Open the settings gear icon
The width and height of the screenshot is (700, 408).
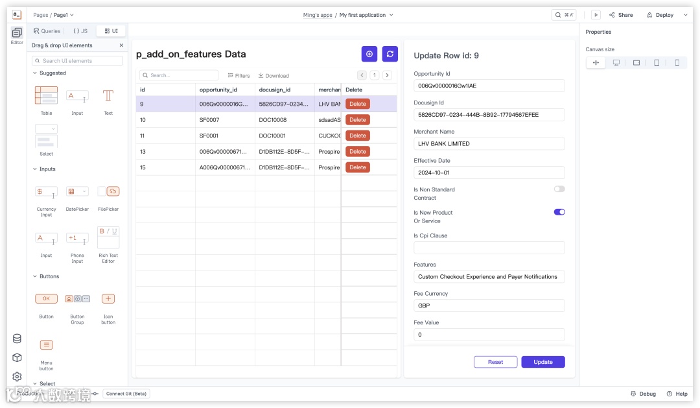tap(17, 377)
